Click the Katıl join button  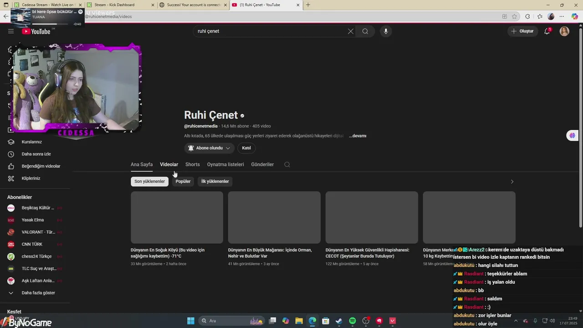[x=246, y=148]
